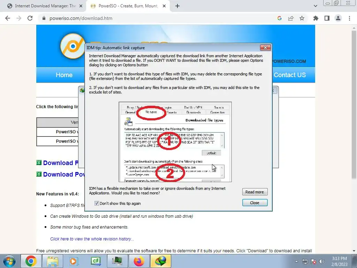Open Internet Download Manager taskbar icon
The width and height of the screenshot is (357, 268).
coord(161,261)
